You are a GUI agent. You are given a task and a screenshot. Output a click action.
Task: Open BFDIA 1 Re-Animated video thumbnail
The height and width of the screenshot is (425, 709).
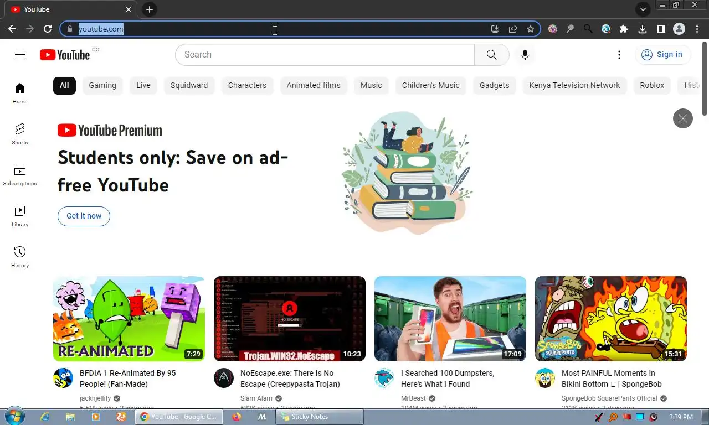point(129,319)
